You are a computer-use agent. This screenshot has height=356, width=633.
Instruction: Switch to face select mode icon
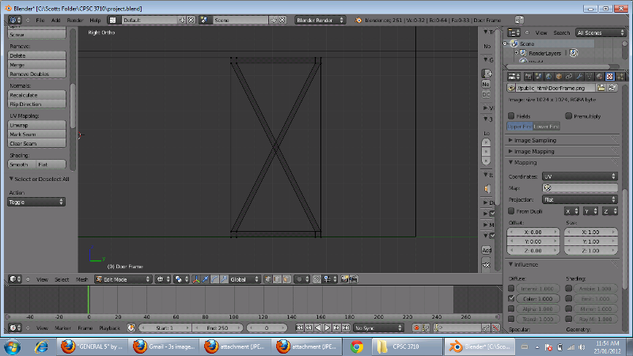coord(286,279)
